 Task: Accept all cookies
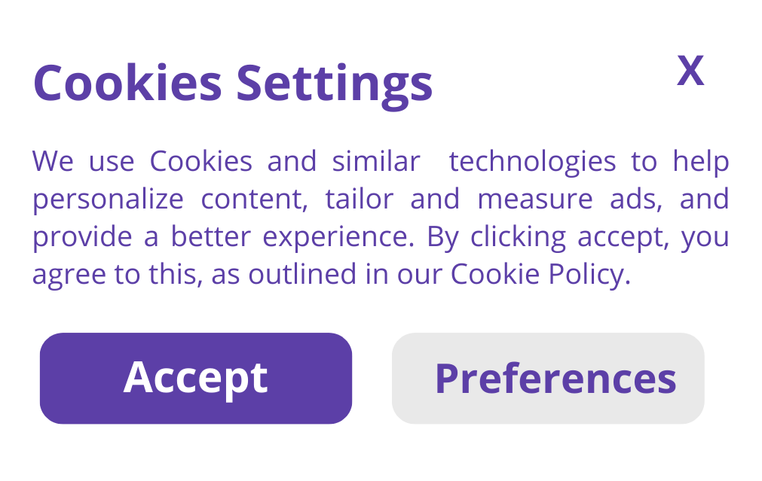pyautogui.click(x=196, y=378)
